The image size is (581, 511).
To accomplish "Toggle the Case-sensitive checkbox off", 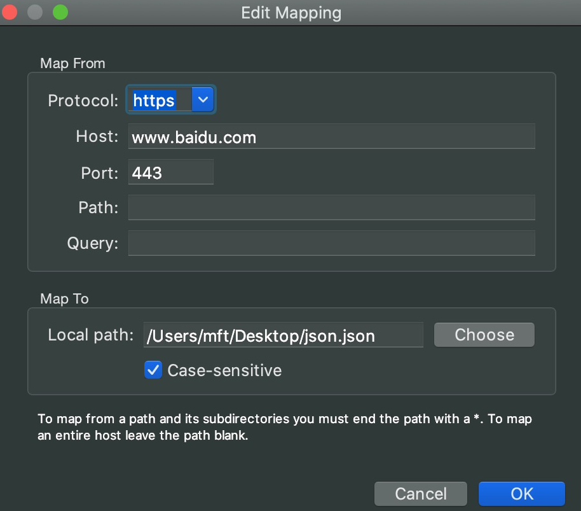I will pos(153,370).
